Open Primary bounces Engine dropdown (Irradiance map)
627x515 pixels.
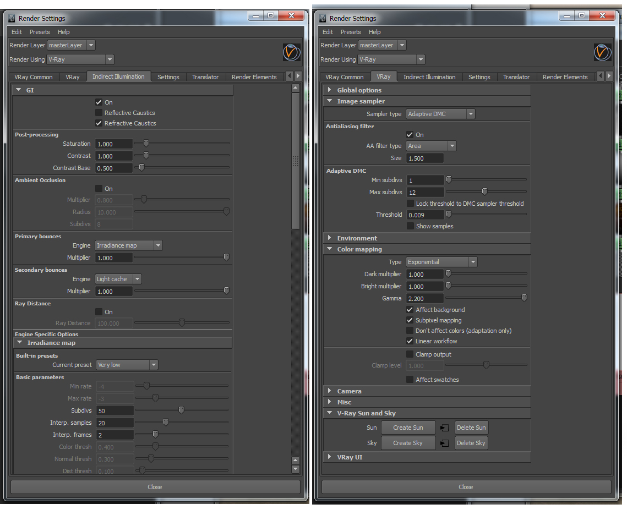(128, 245)
